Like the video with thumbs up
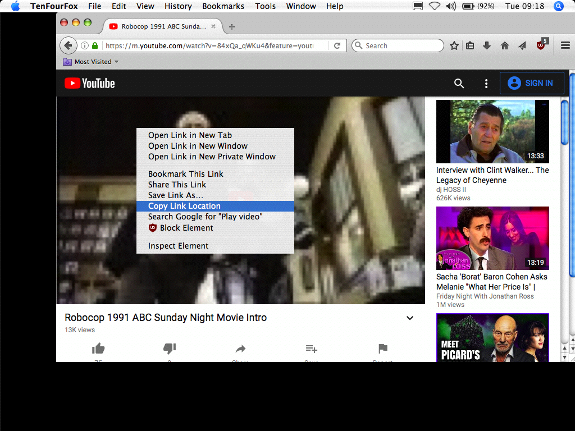Image resolution: width=575 pixels, height=431 pixels. [98, 349]
